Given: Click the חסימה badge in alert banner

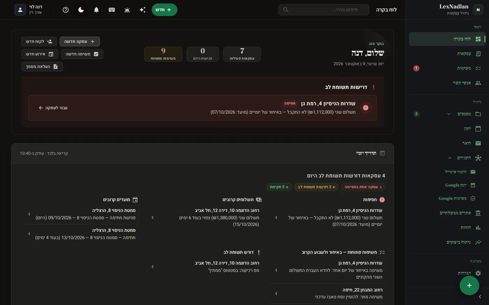Looking at the screenshot, I should 290,104.
